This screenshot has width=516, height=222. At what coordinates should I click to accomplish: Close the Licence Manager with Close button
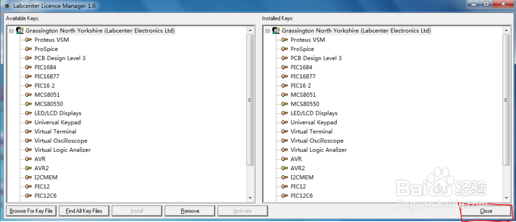[486, 211]
